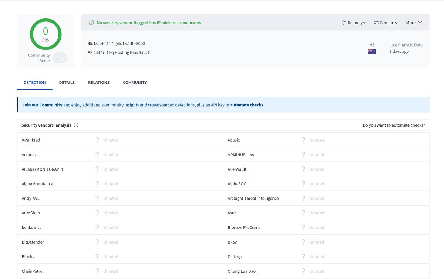This screenshot has width=444, height=279.
Task: Click question mark icon for ArcSight Threat Intelligence
Action: coord(303,198)
